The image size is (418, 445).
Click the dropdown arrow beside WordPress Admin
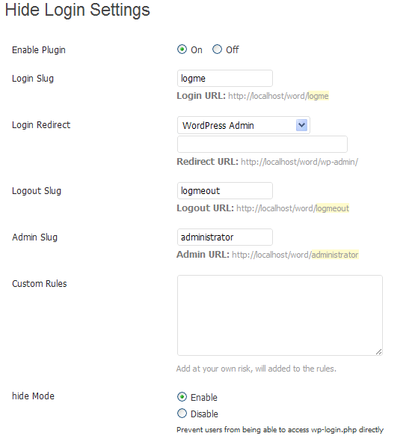301,125
